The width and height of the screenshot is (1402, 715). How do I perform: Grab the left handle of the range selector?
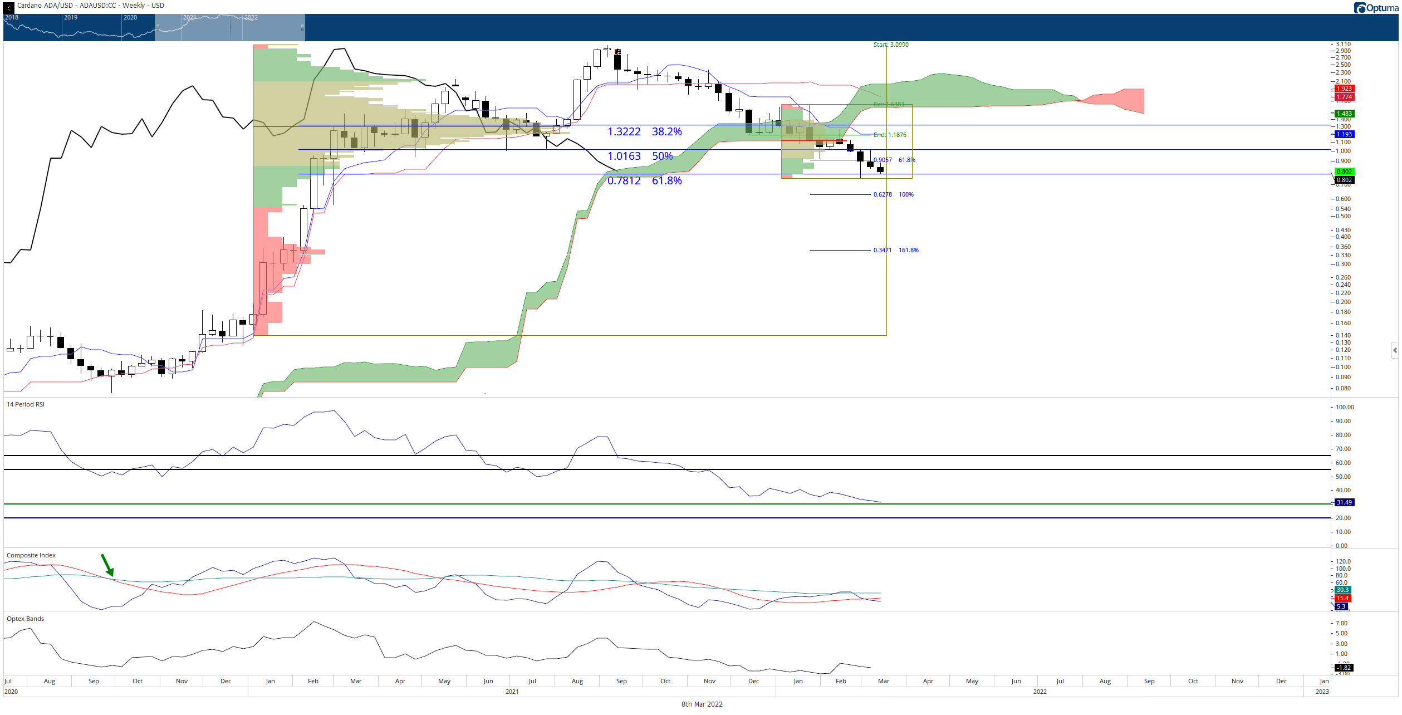[157, 27]
